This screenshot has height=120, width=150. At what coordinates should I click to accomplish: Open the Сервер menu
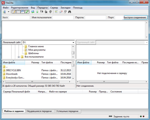point(54,8)
